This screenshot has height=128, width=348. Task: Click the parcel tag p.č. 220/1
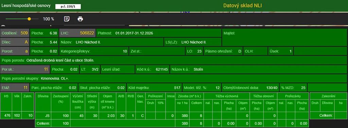point(68,6)
